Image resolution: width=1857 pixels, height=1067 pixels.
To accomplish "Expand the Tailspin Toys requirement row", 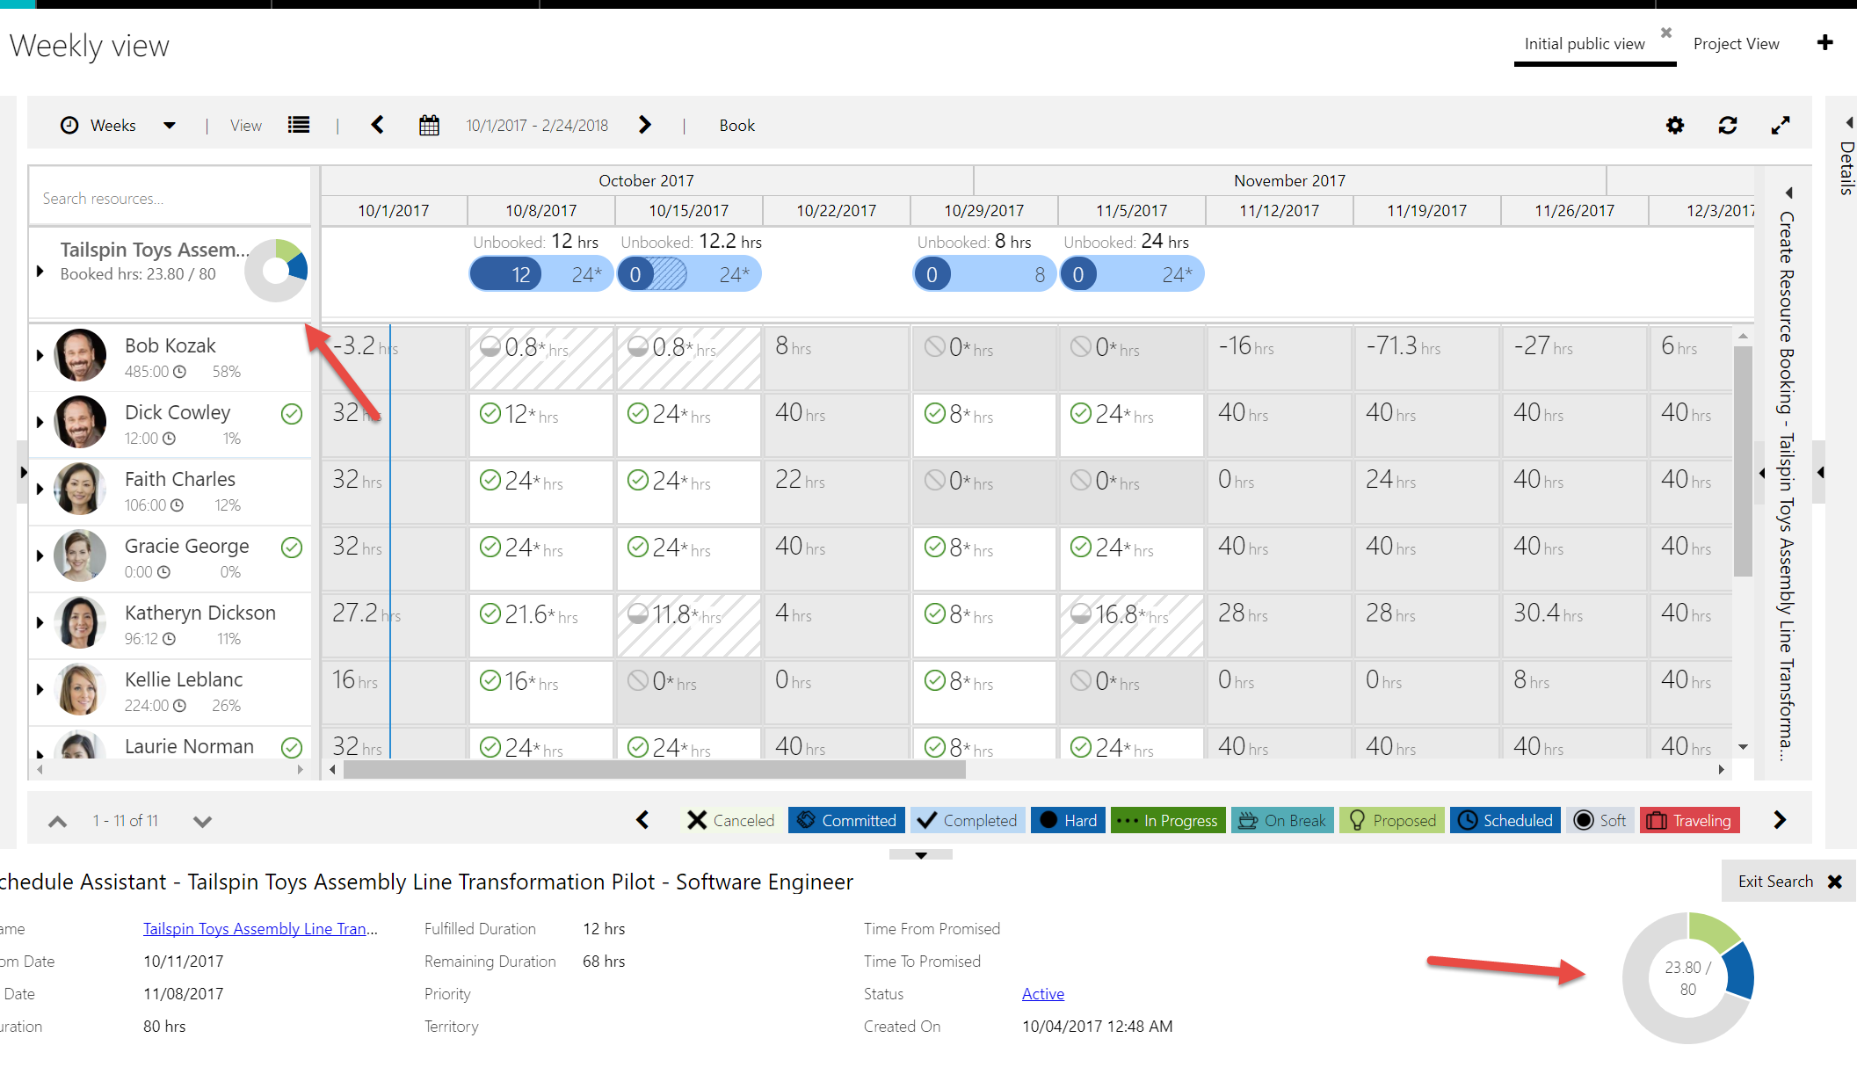I will 40,272.
